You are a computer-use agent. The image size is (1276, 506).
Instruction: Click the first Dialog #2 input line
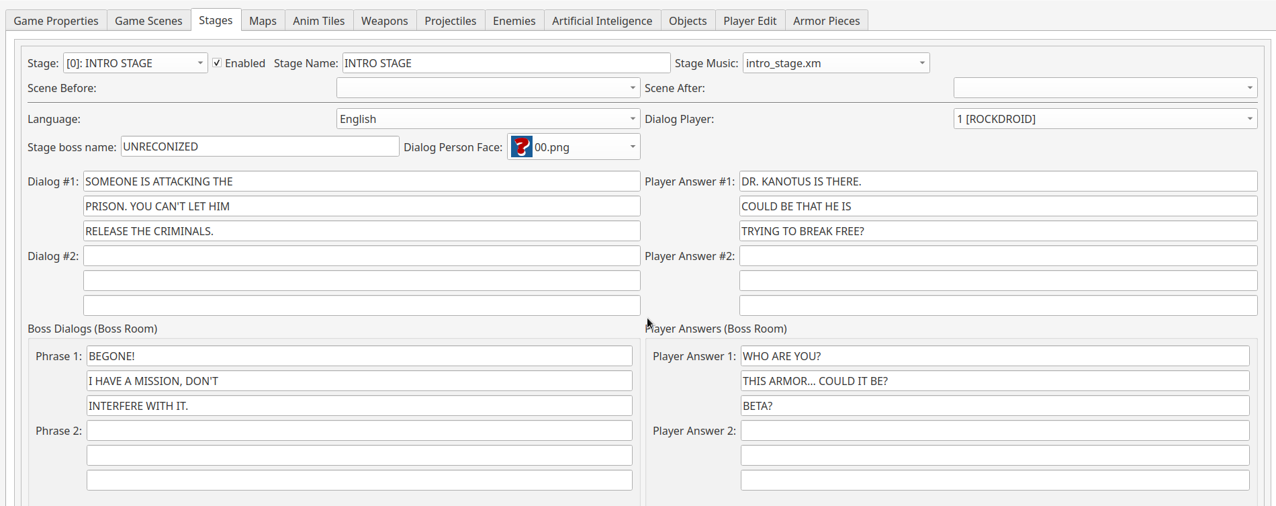tap(361, 256)
